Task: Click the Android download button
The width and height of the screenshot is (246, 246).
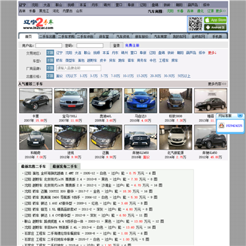Action: tap(215, 27)
